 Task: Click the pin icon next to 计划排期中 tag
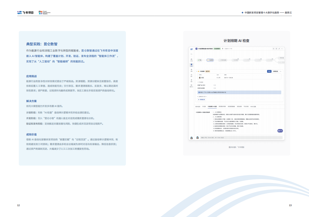223,49
